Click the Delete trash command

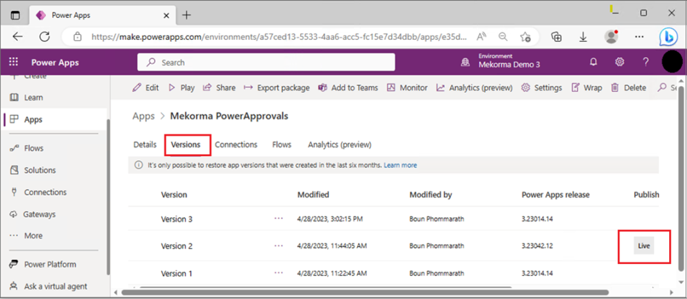[629, 88]
